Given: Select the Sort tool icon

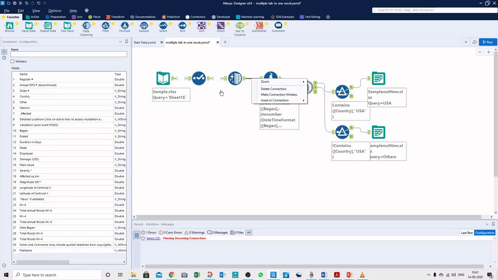Looking at the screenshot, I should pos(182,26).
